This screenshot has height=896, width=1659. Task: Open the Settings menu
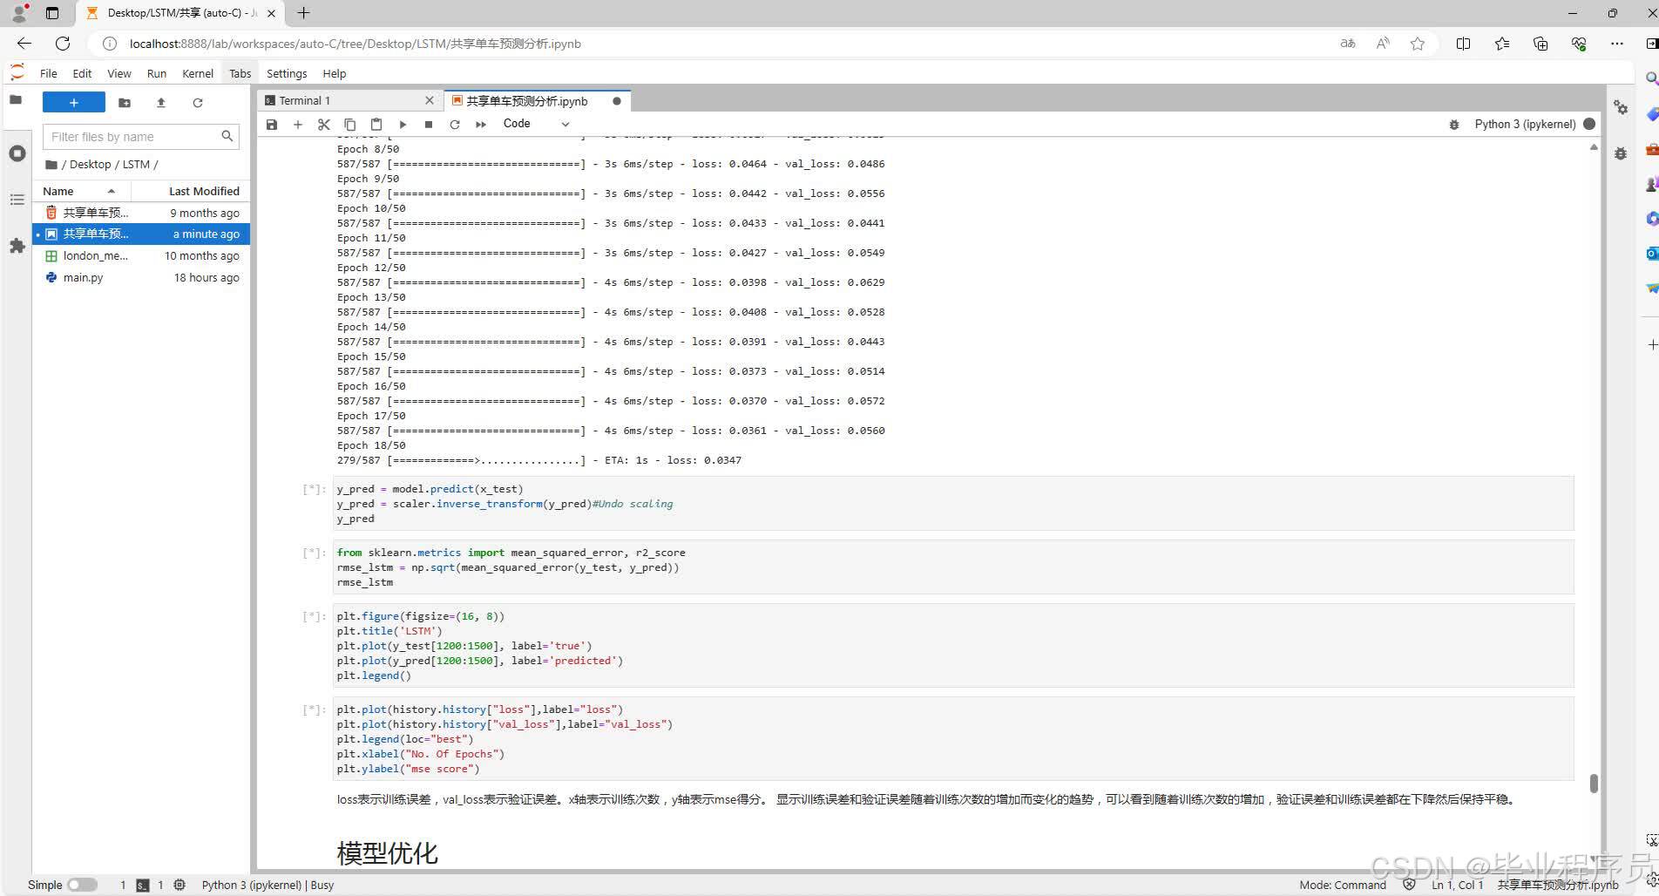[287, 73]
